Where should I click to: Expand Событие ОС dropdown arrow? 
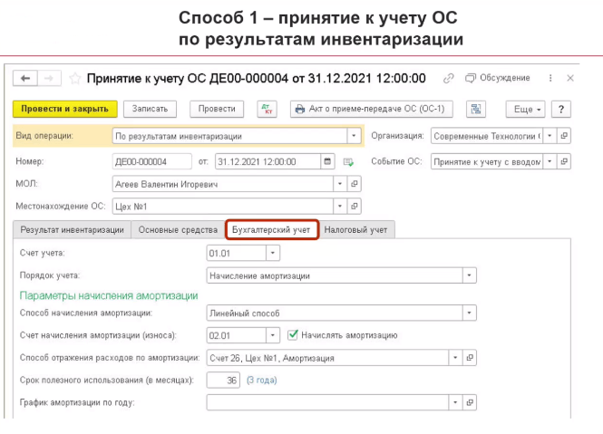click(550, 161)
